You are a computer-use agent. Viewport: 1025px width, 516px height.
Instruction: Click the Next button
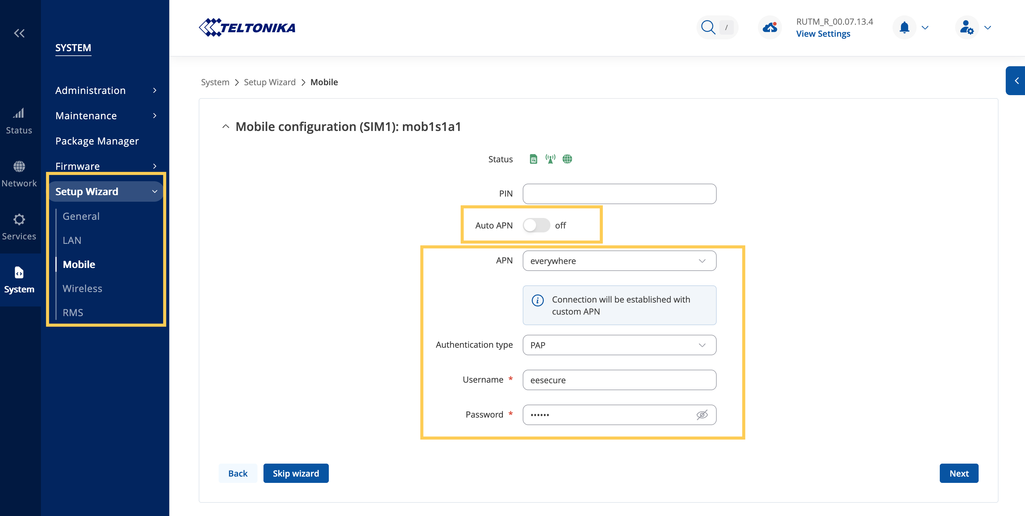click(x=958, y=474)
